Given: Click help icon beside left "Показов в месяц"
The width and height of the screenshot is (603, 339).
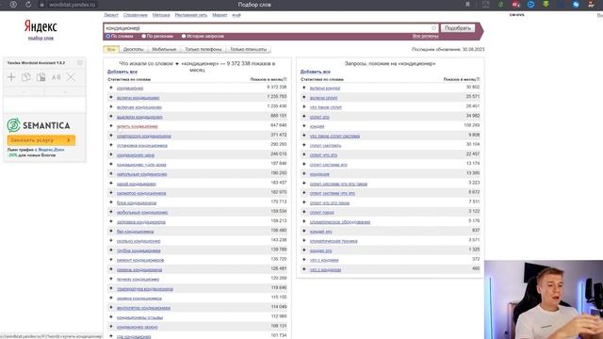Looking at the screenshot, I should [285, 79].
